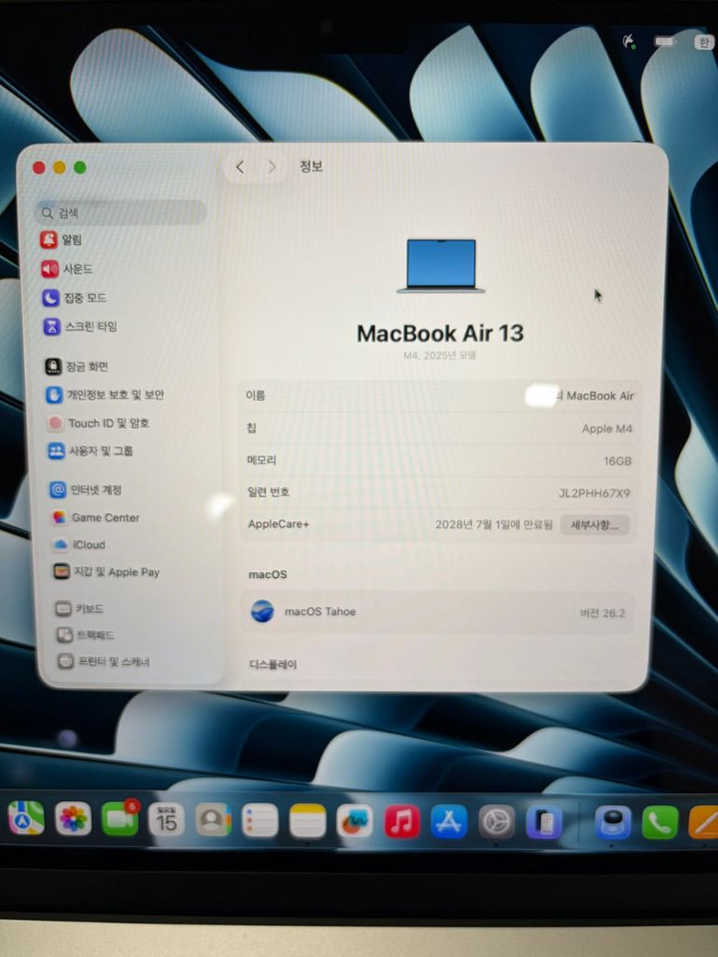Open 프린터 및 스캐너 settings

[x=103, y=661]
